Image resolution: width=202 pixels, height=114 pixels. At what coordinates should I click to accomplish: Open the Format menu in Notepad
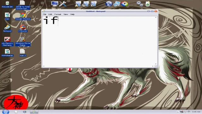tap(58, 14)
